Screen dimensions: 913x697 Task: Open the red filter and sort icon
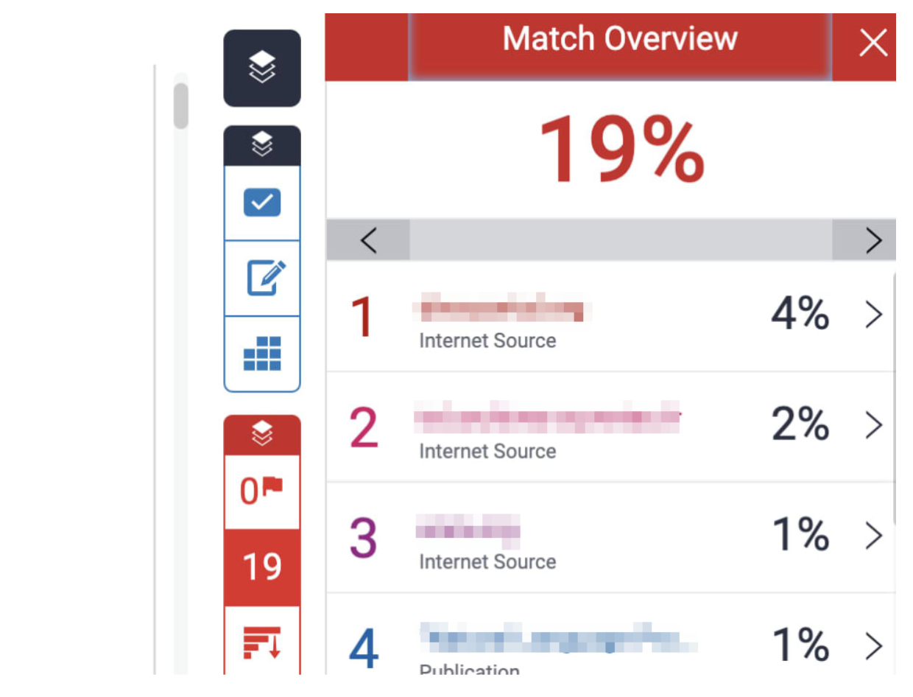(261, 641)
